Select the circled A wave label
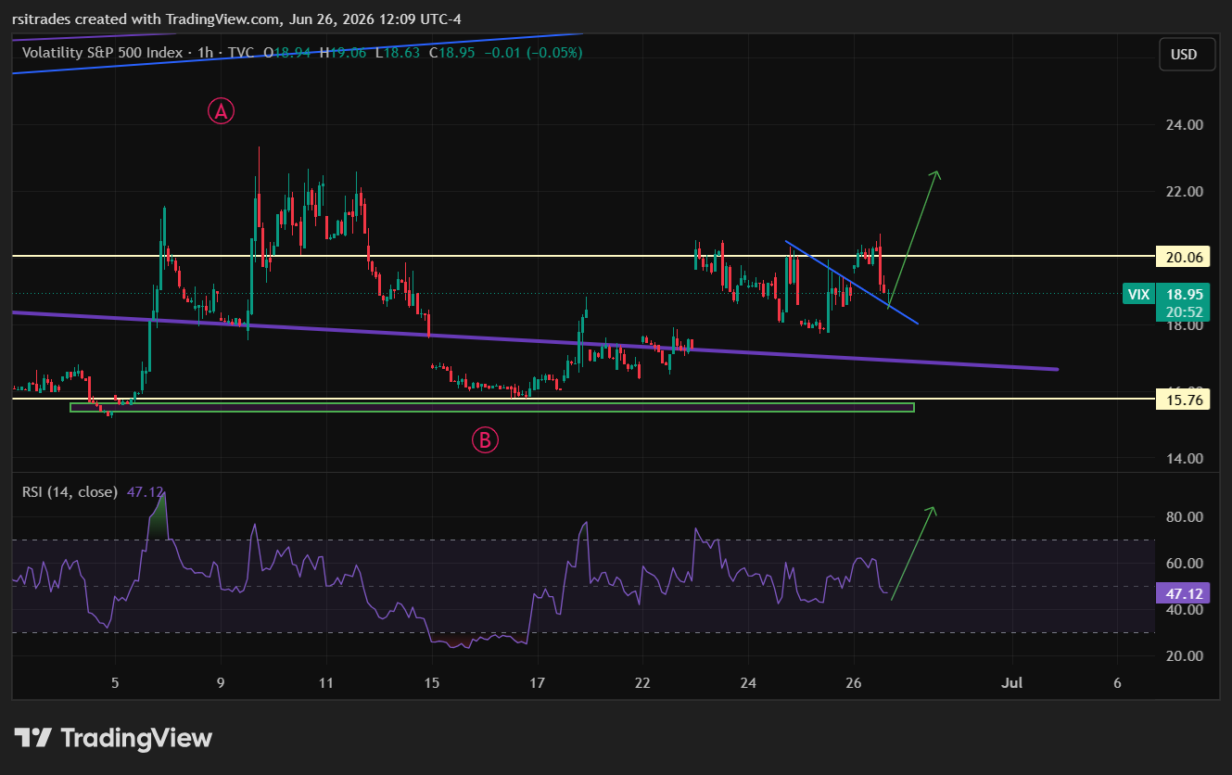 coord(221,112)
